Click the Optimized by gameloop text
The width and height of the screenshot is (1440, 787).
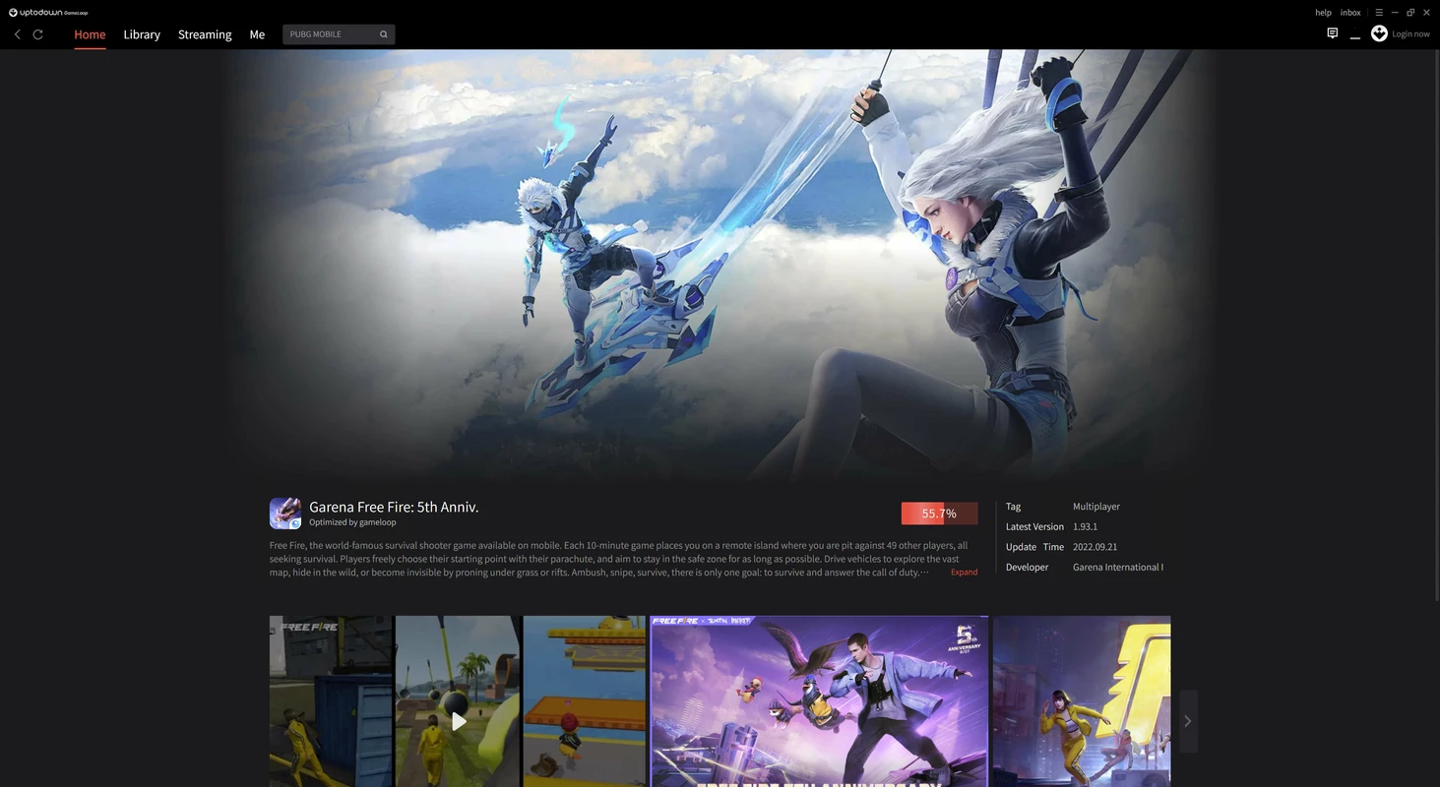tap(352, 522)
